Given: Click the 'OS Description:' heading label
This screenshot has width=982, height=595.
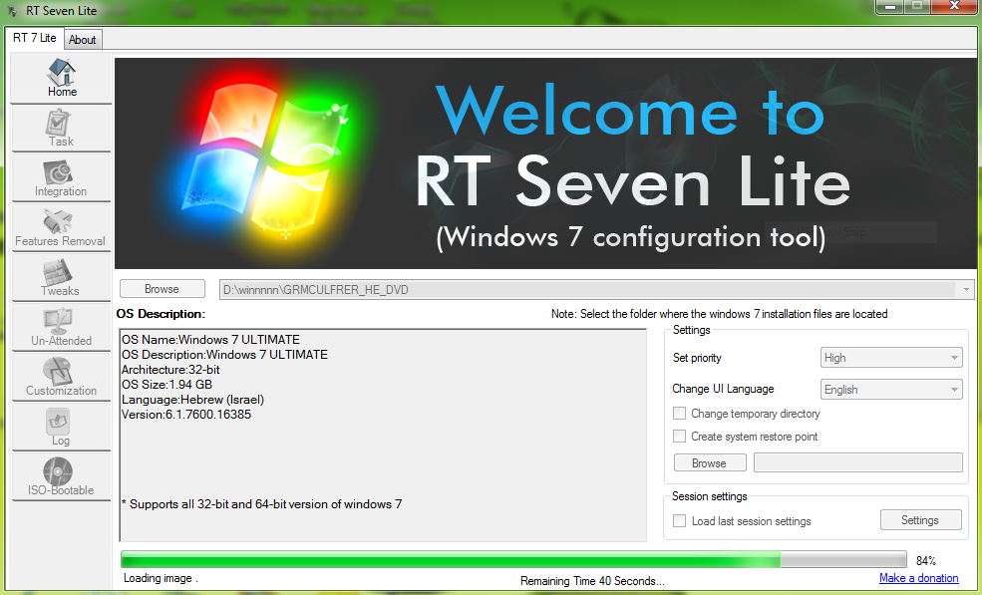Looking at the screenshot, I should (161, 314).
